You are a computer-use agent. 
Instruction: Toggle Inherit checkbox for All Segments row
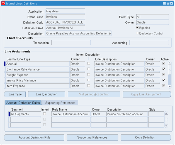point(44,114)
